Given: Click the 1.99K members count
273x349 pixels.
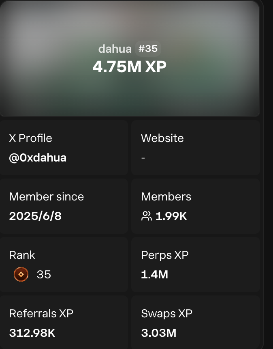Looking at the screenshot, I should pos(171,216).
